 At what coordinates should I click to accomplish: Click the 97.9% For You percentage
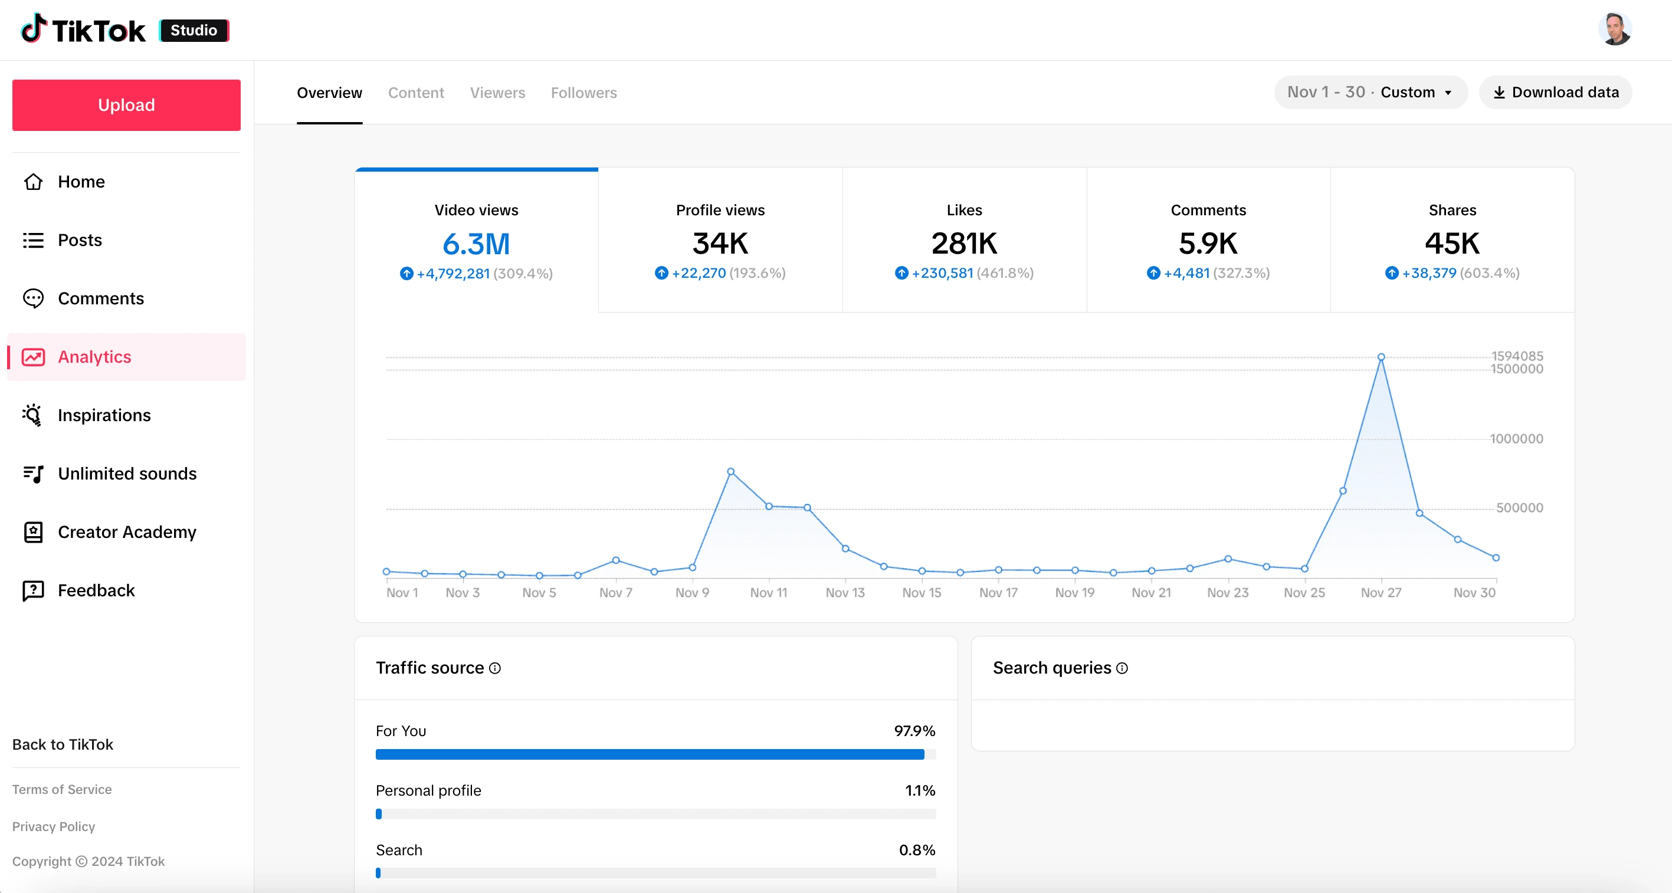click(914, 731)
